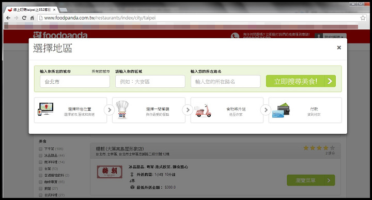Click the district field 例如:大安區
This screenshot has width=372, height=200.
(150, 81)
